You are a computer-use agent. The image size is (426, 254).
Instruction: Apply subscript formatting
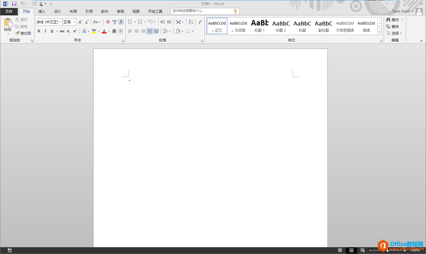coord(69,31)
